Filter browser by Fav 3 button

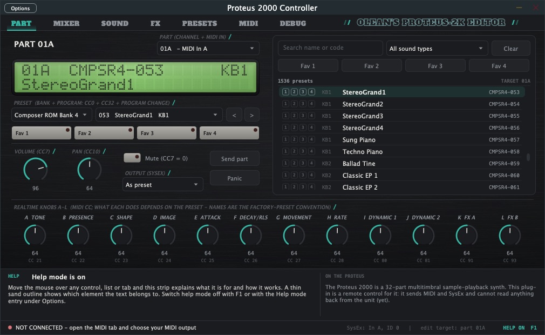tap(435, 66)
